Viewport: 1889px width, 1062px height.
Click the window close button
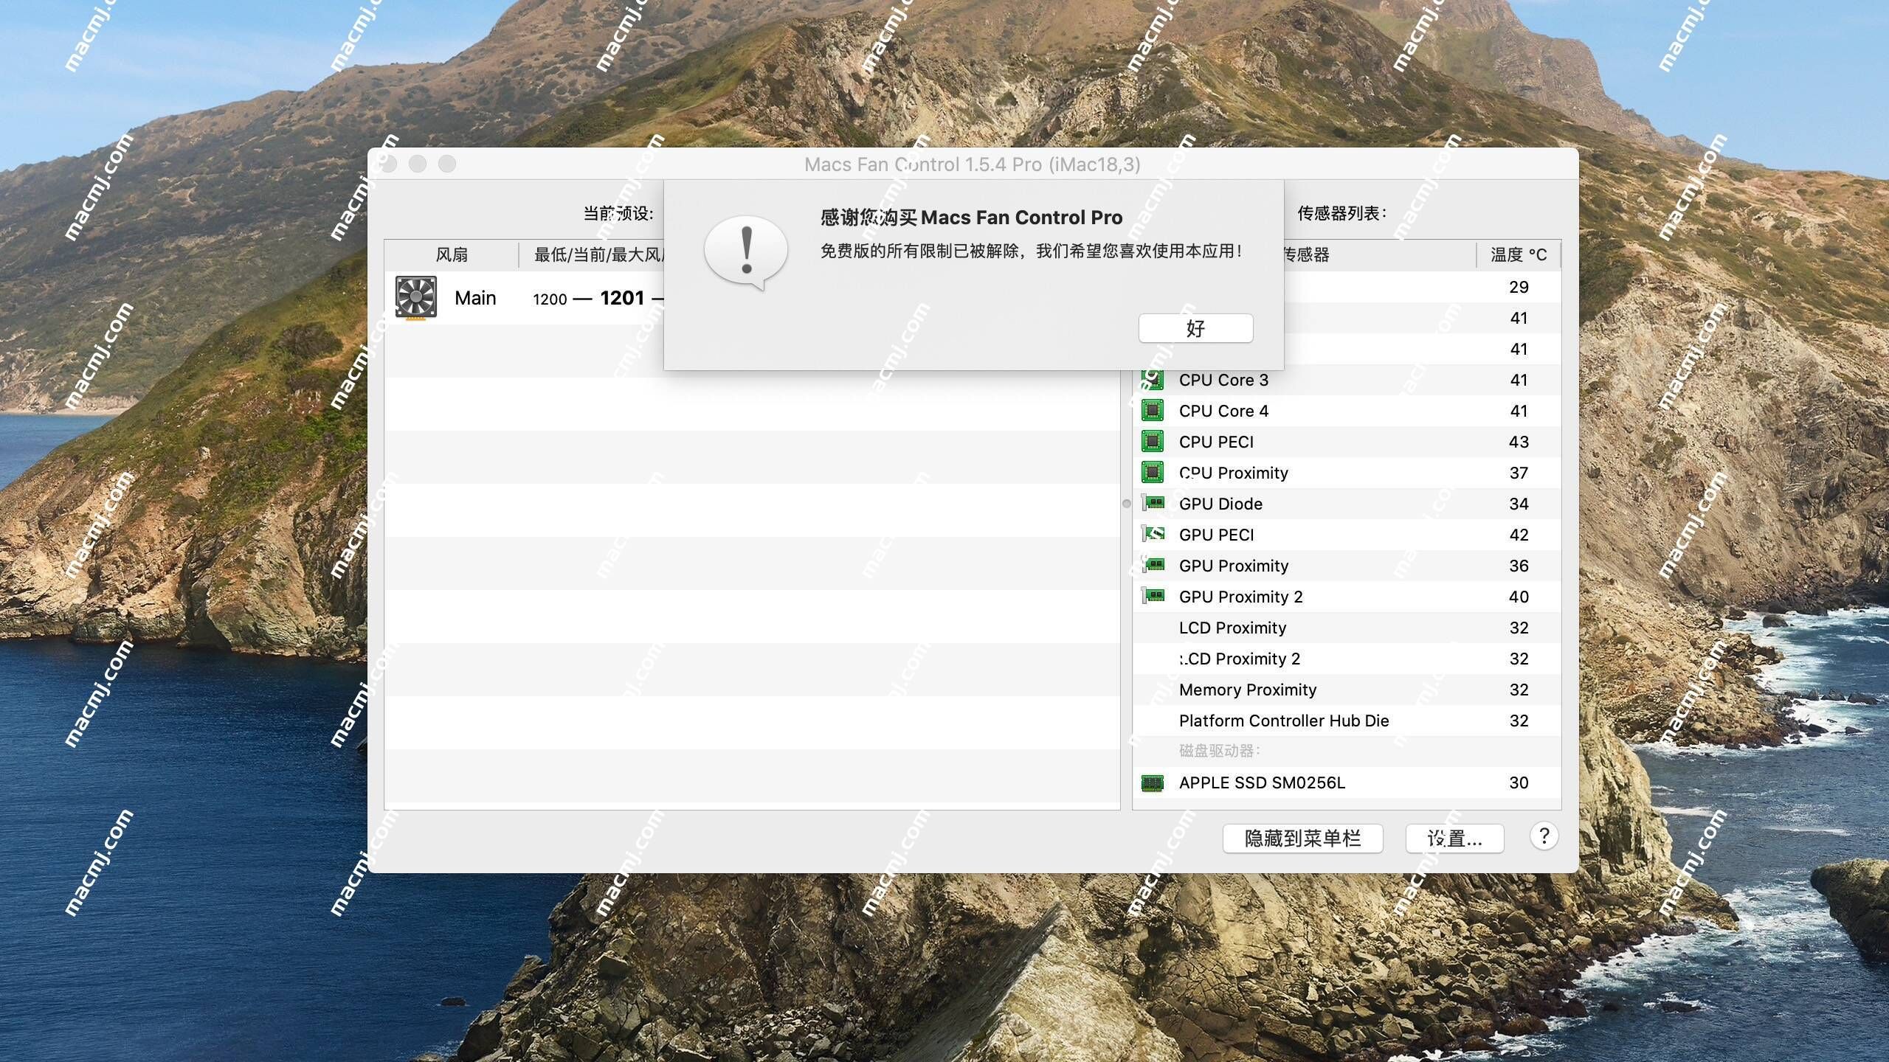coord(389,164)
